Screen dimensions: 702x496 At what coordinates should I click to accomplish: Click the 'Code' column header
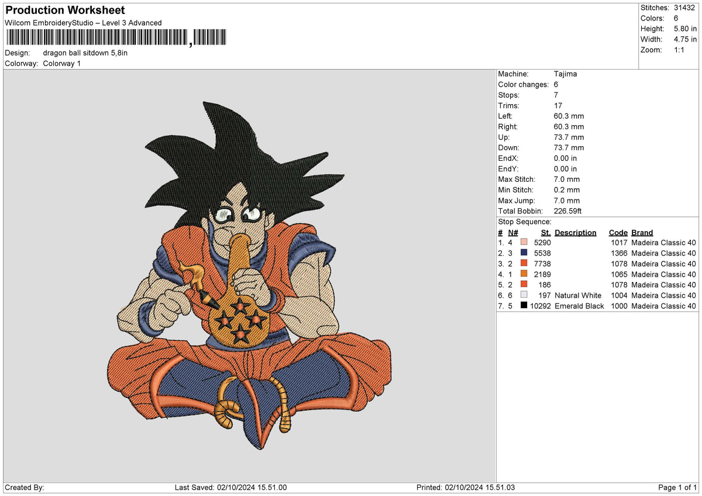(x=618, y=232)
